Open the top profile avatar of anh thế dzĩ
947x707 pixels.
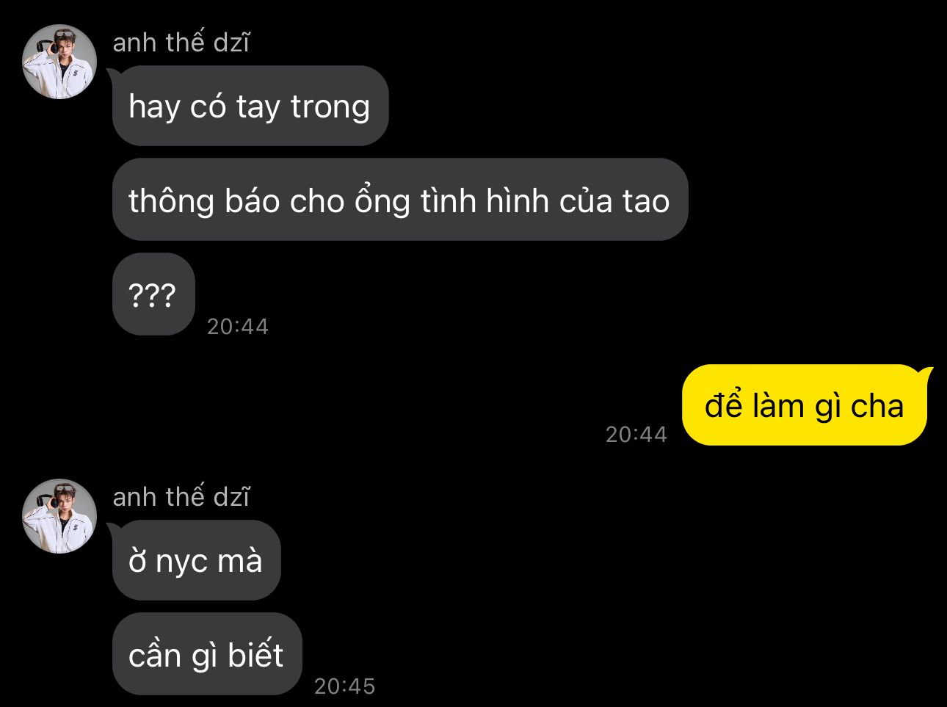(59, 62)
